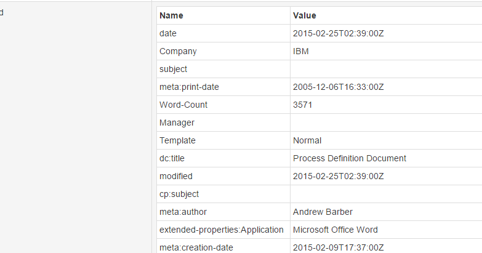This screenshot has width=482, height=253.
Task: Click the meta:author name cell
Action: 183,212
